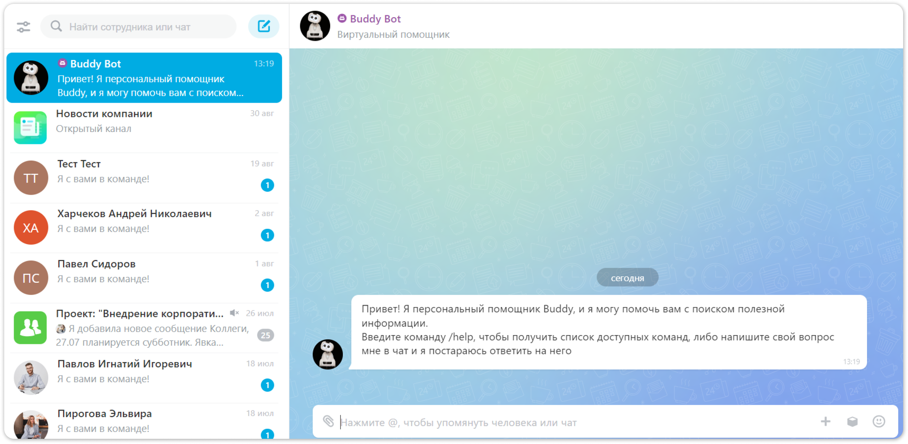Open the 'Новости компании' channel

144,128
